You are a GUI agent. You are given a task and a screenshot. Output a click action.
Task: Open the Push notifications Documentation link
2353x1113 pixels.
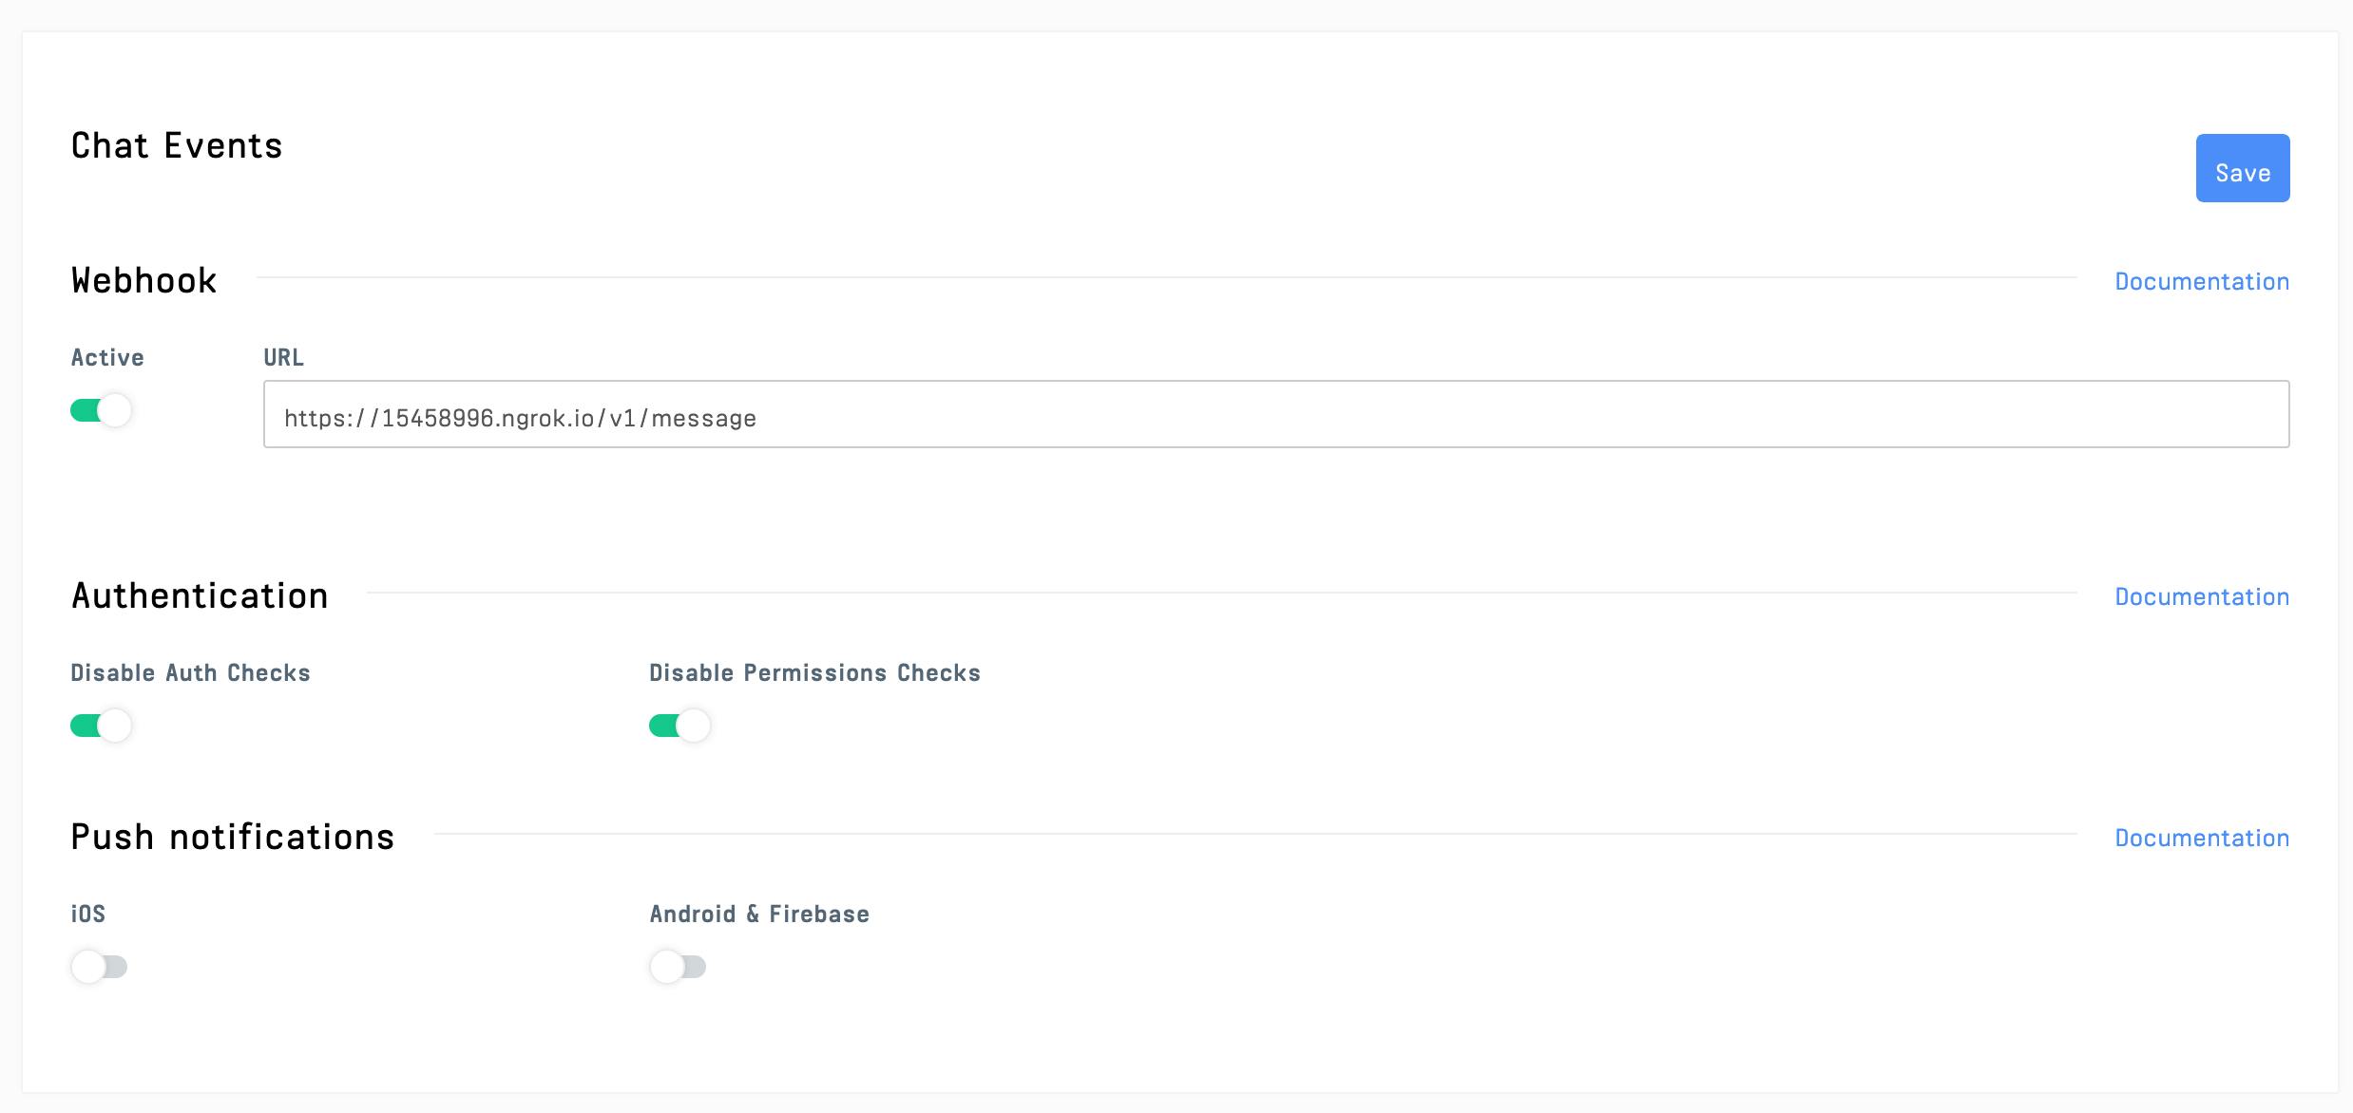tap(2201, 839)
